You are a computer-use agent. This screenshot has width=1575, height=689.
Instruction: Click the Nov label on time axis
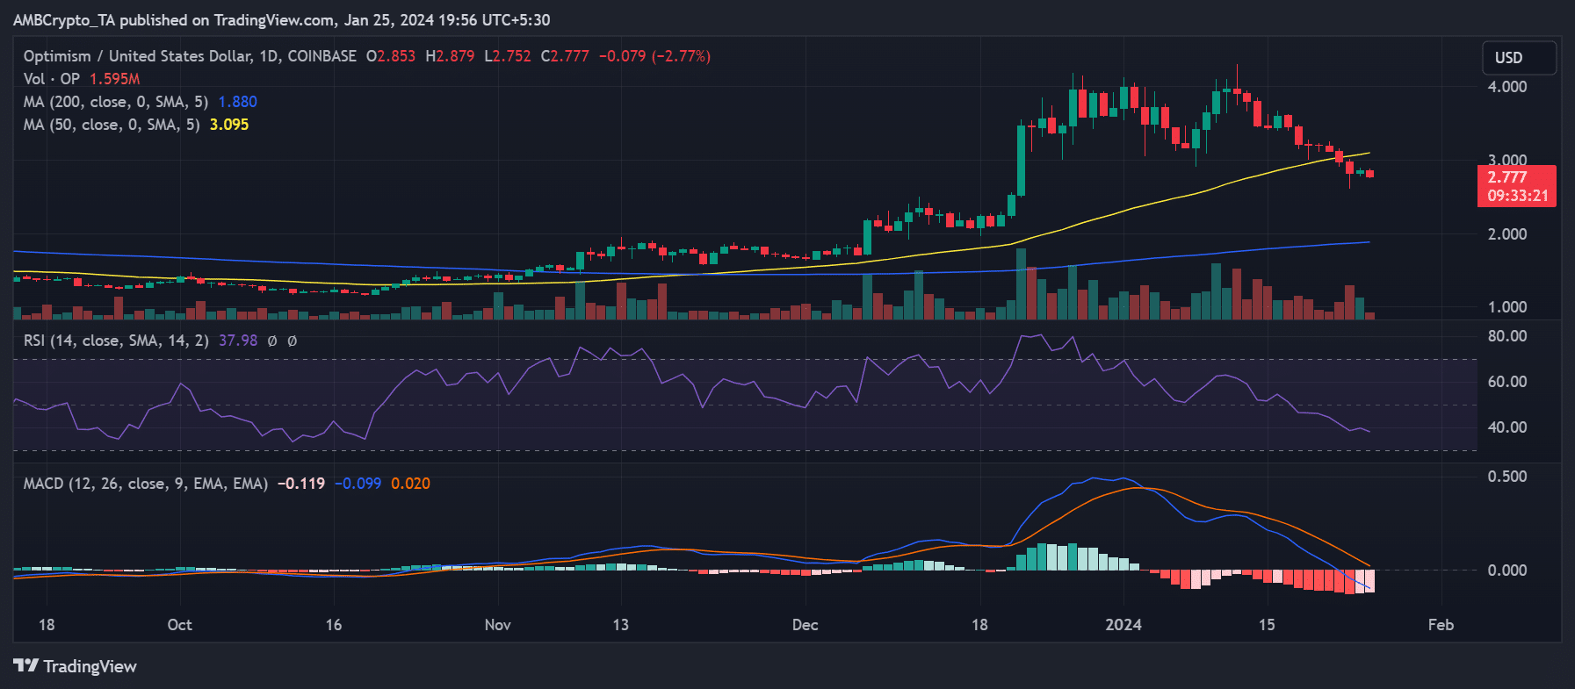pyautogui.click(x=497, y=625)
